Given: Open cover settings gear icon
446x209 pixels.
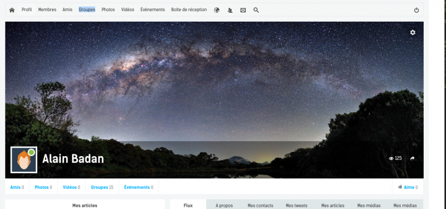Looking at the screenshot, I should point(413,32).
